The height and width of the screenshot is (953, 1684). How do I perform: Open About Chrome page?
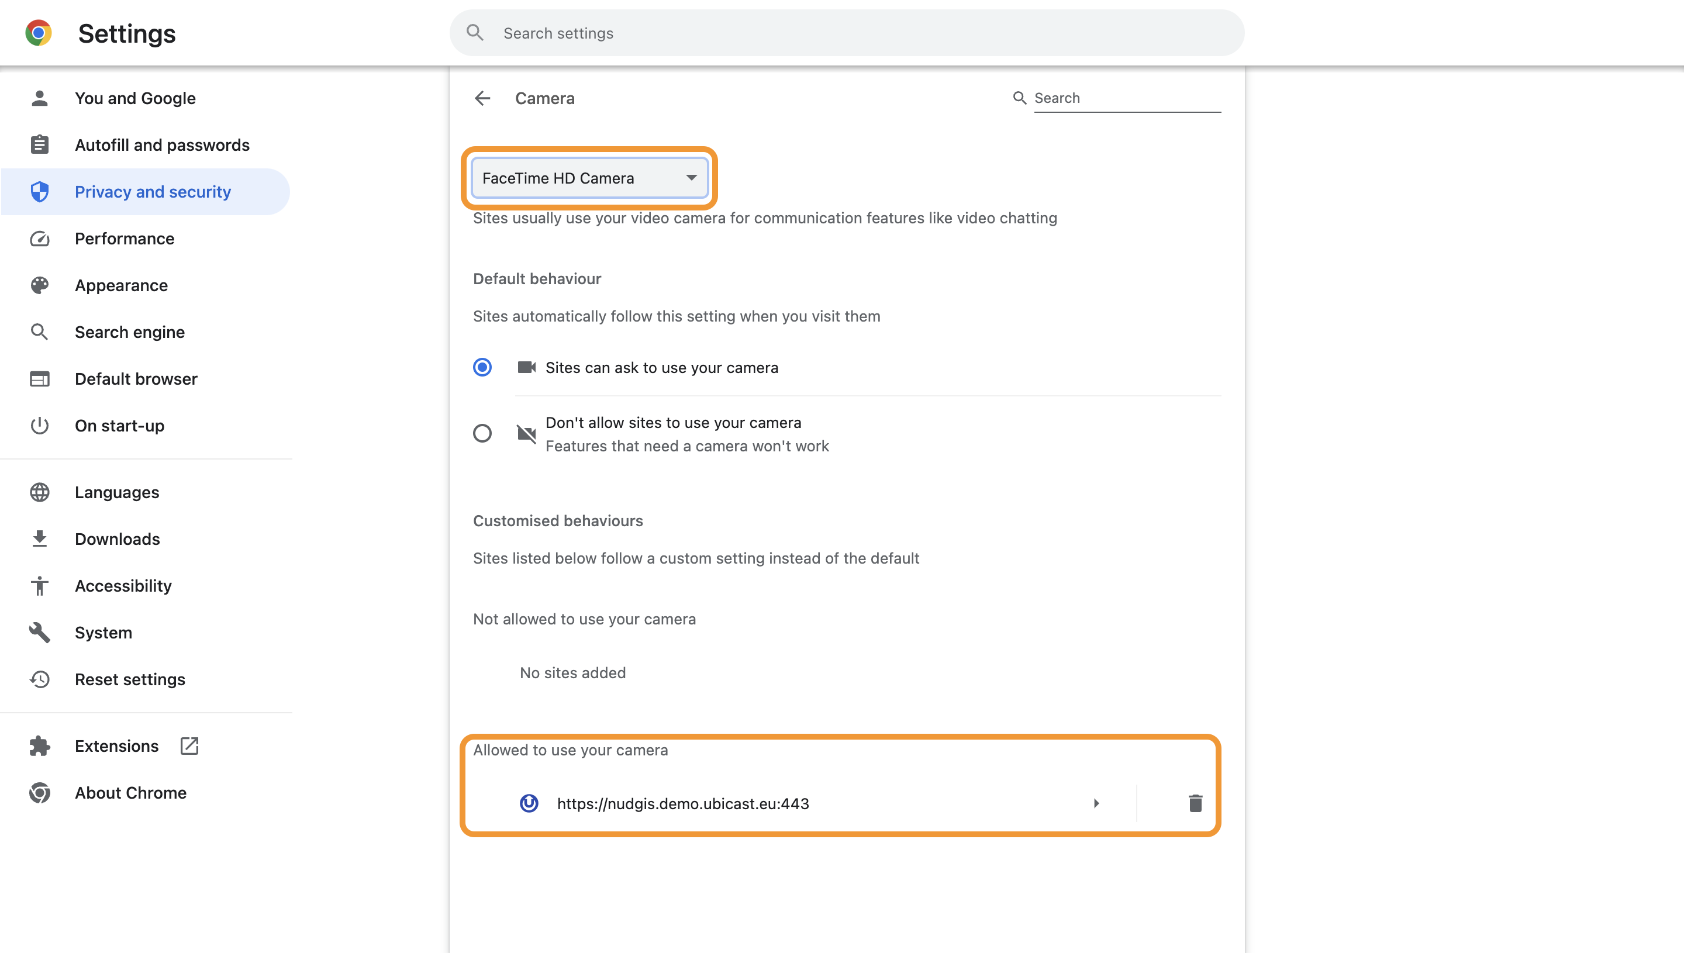145,793
